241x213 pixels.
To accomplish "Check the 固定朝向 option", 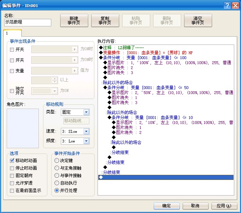I will tap(12, 176).
